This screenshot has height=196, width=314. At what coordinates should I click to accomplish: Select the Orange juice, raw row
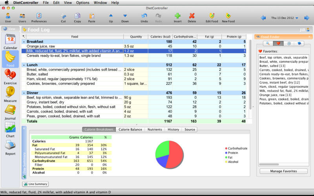[134, 46]
